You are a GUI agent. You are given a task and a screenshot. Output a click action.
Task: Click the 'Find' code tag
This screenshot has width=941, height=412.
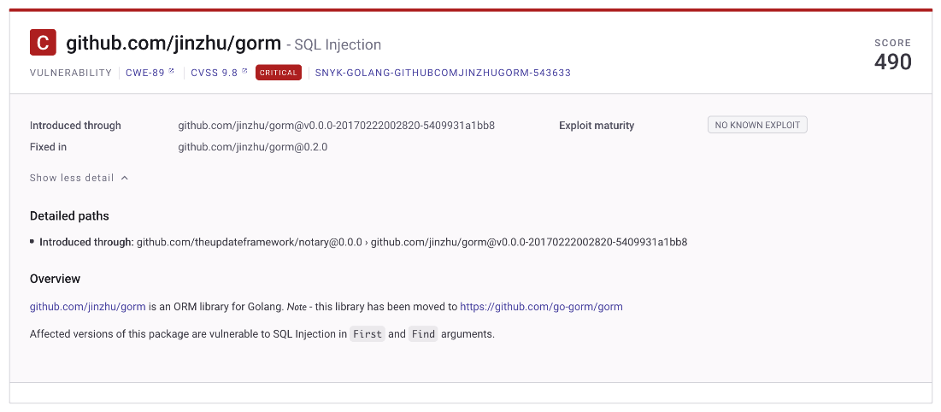click(x=423, y=334)
